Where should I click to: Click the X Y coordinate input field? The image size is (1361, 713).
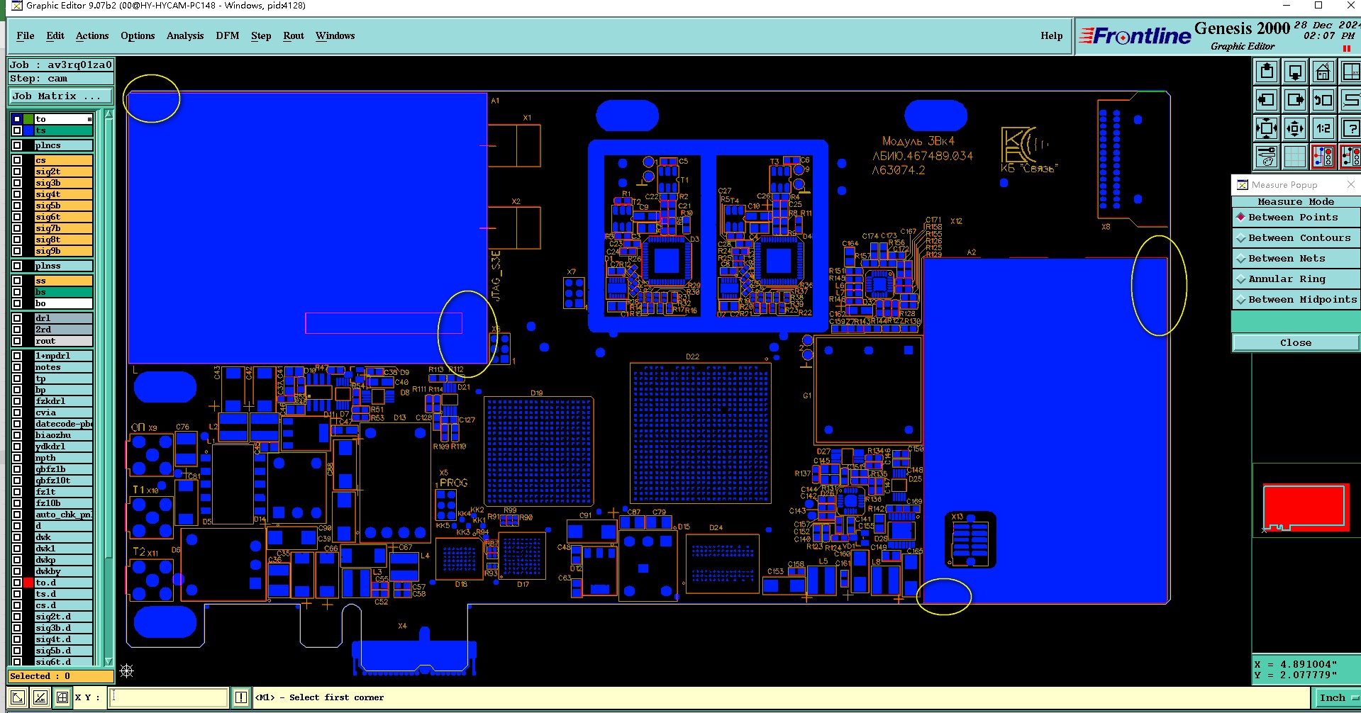[170, 697]
